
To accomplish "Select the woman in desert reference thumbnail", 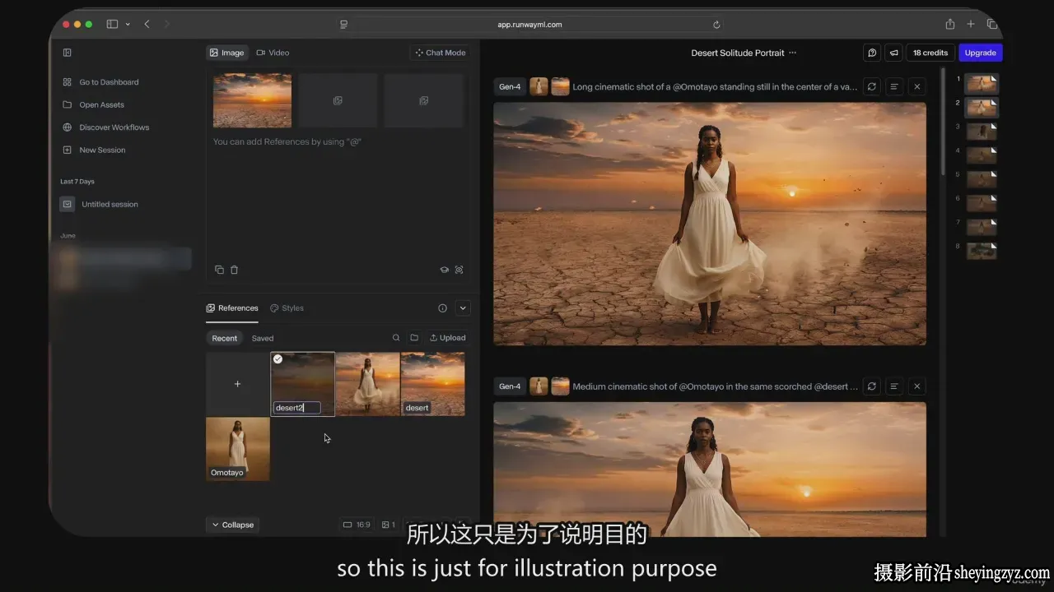I will (x=367, y=384).
